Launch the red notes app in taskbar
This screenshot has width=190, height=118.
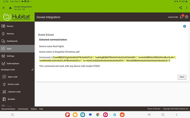coord(67,115)
